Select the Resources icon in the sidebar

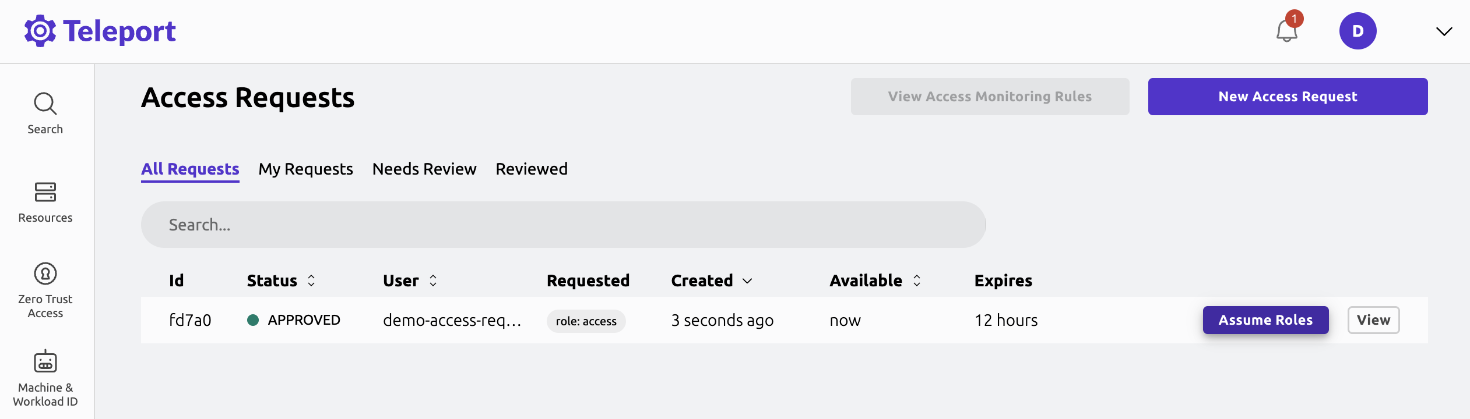[x=45, y=201]
